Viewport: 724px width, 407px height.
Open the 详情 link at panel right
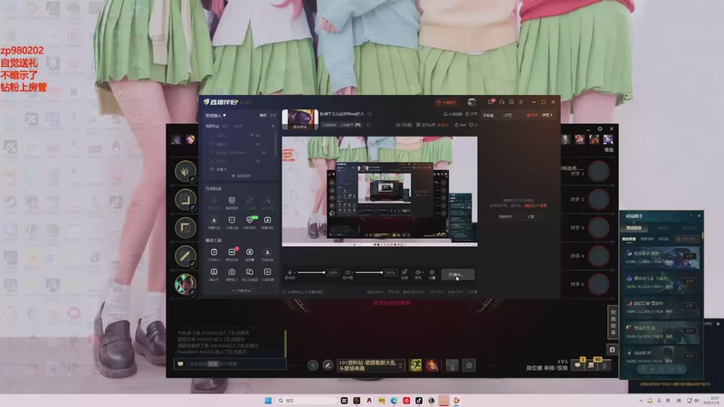[x=548, y=115]
